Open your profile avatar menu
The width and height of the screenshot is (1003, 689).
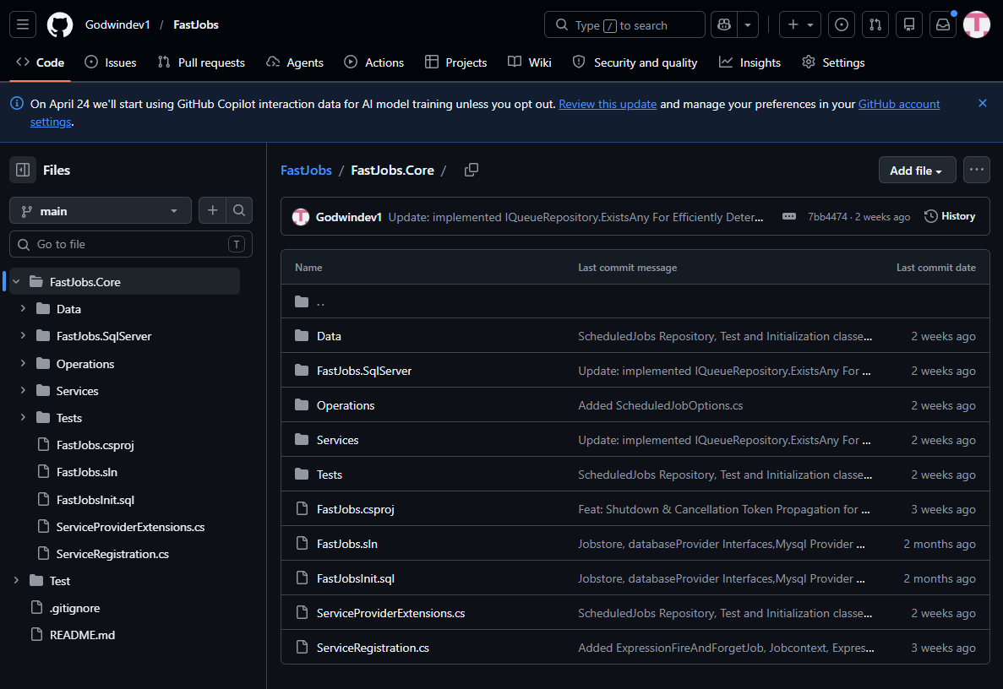976,24
